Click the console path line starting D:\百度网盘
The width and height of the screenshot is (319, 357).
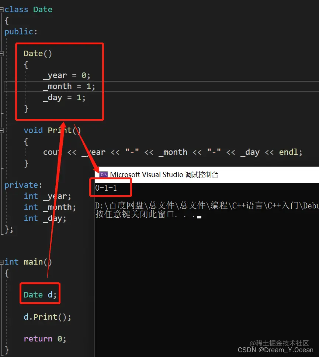[207, 205]
